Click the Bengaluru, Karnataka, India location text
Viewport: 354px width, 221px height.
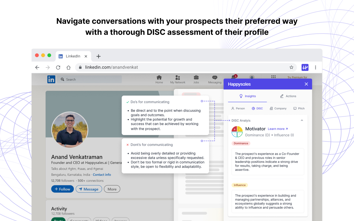tap(71, 175)
